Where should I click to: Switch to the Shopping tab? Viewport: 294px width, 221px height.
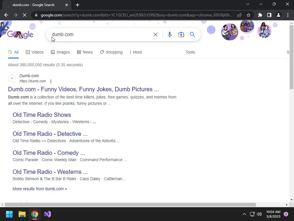click(111, 52)
